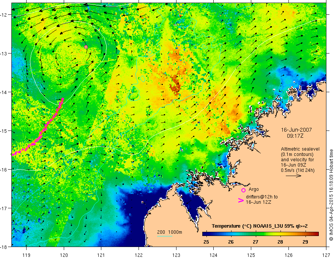Click the 125 longitude axis label
This screenshot has height=258, width=334.
[251, 255]
